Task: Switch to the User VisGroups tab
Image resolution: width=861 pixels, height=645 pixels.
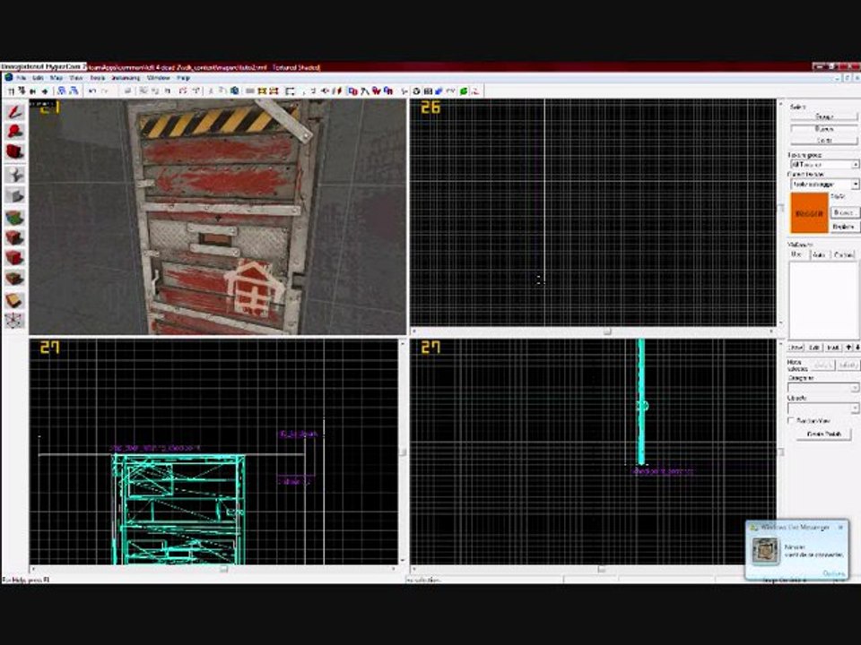Action: [796, 254]
